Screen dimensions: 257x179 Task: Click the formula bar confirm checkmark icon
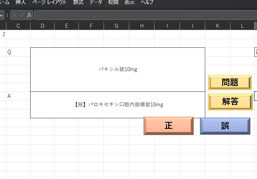pos(21,15)
